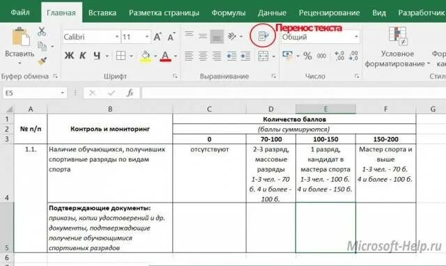Increase font size with large A icon

pyautogui.click(x=157, y=37)
